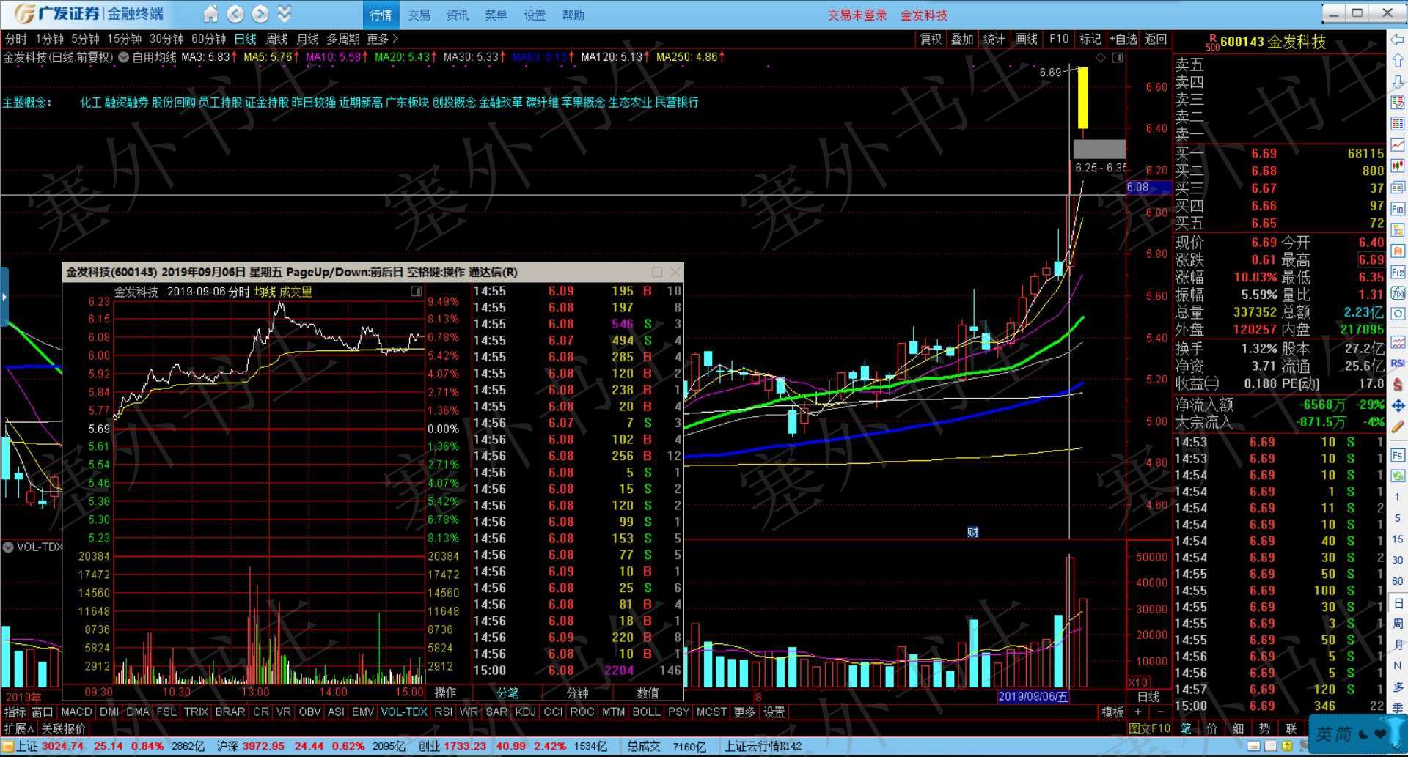
Task: Click the RSI icon in right sidebar
Action: (x=1398, y=363)
